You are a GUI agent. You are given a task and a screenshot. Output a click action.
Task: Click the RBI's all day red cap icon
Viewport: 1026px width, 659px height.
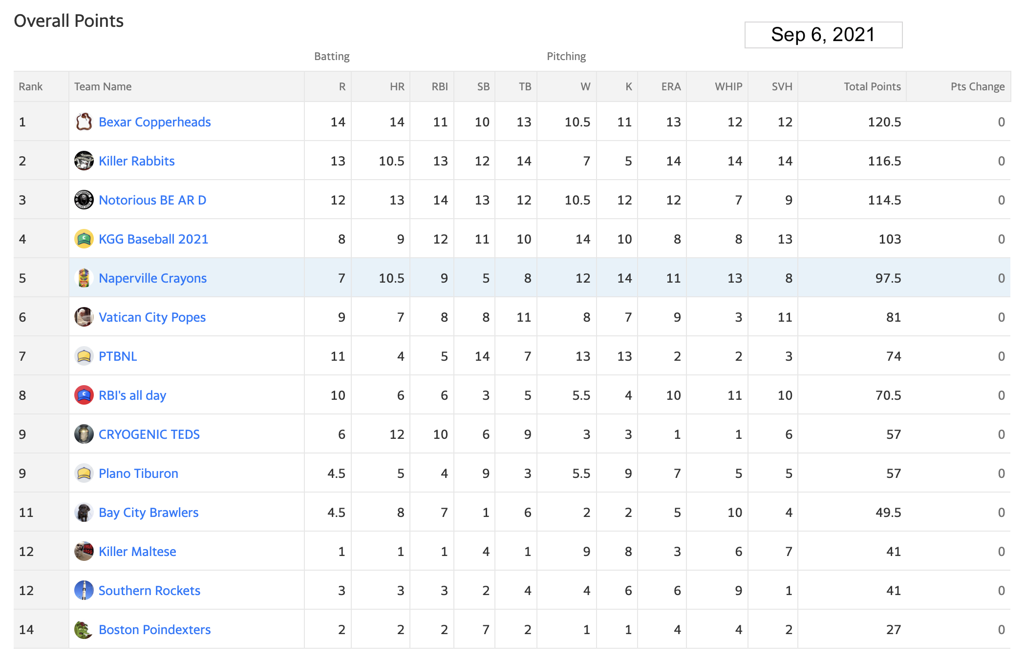point(84,395)
